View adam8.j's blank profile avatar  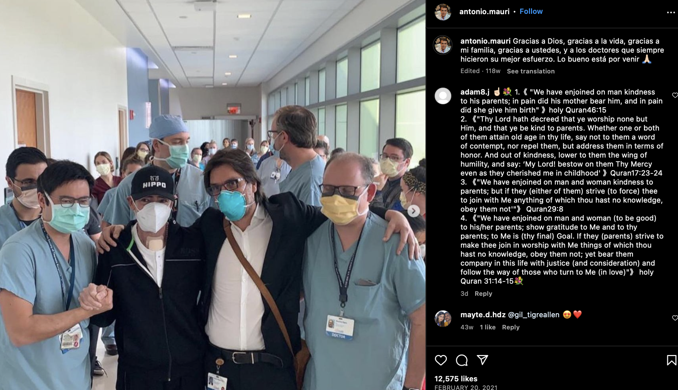point(443,96)
